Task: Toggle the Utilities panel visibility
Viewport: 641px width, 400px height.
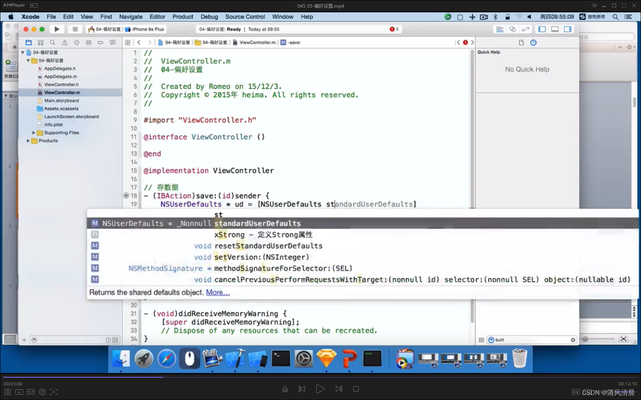Action: click(x=567, y=29)
